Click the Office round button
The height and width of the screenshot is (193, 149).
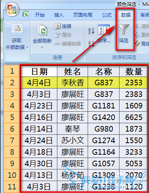[x=12, y=10]
